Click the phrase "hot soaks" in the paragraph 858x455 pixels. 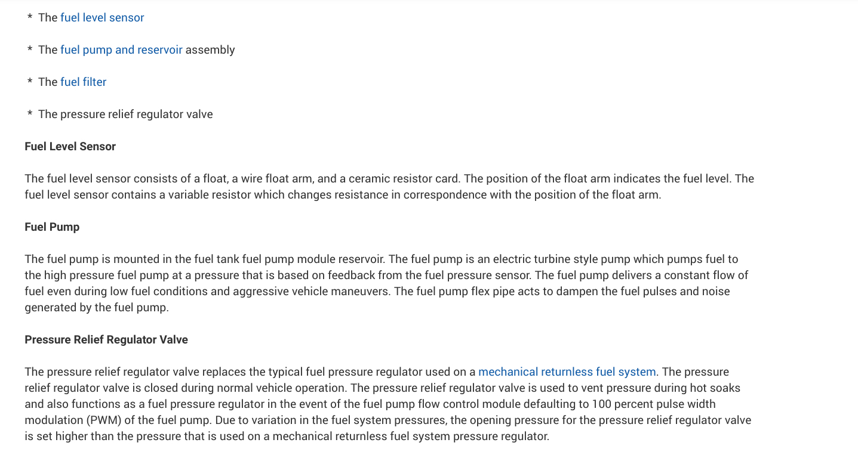715,388
